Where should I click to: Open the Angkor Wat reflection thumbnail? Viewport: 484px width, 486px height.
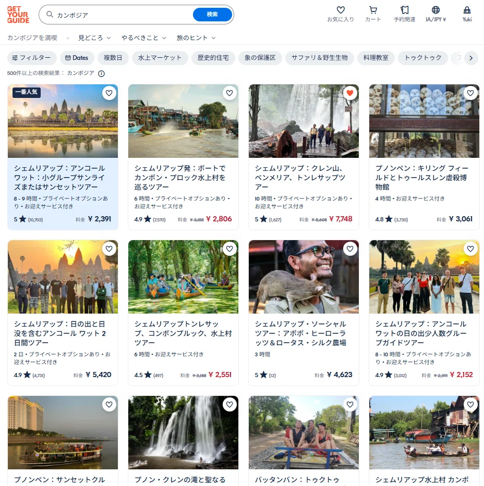pyautogui.click(x=63, y=121)
